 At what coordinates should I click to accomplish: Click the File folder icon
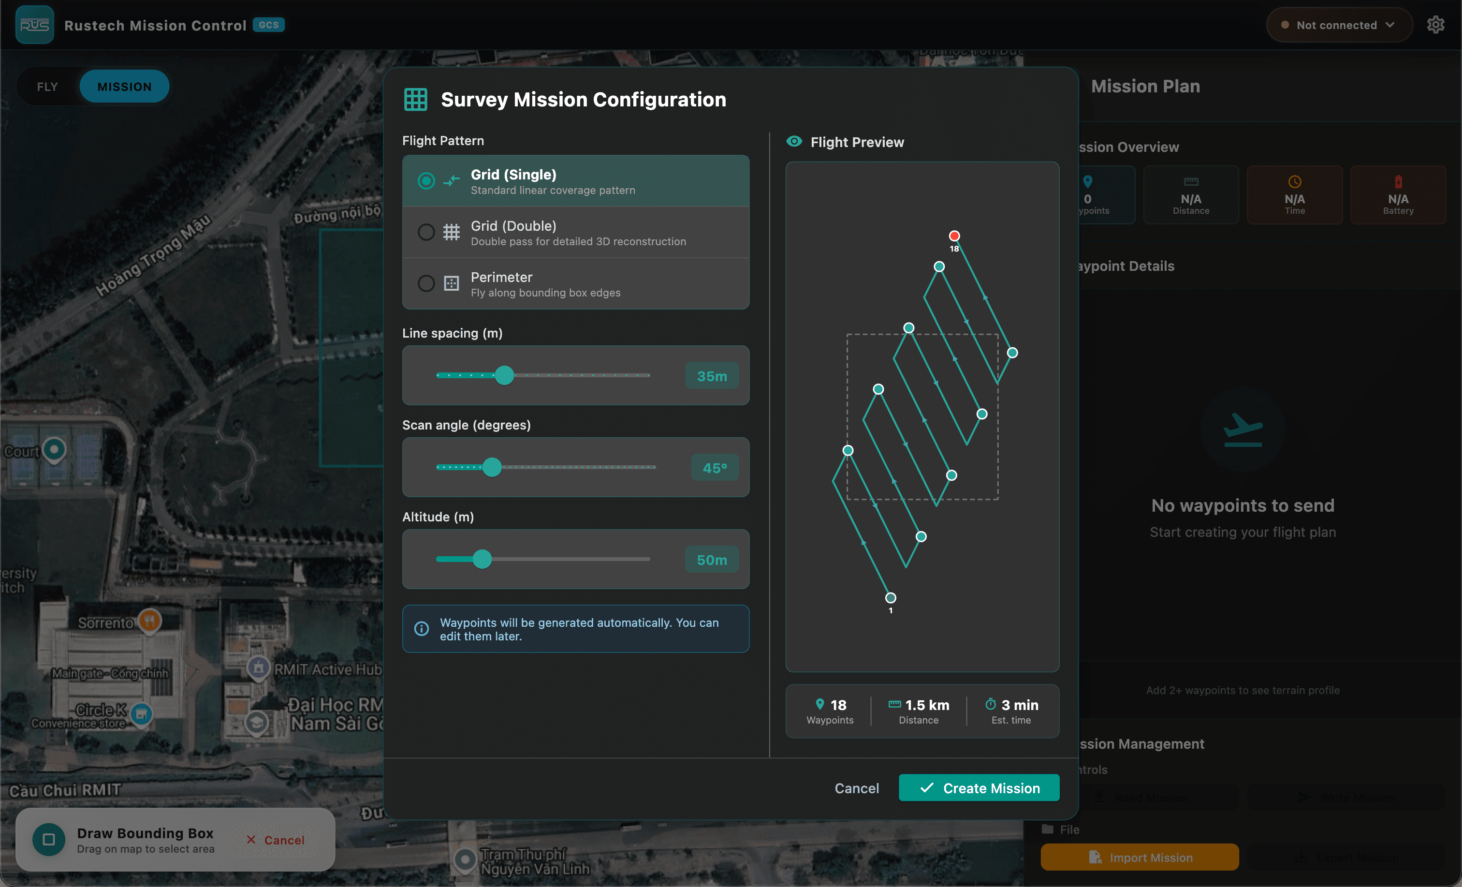coord(1048,829)
